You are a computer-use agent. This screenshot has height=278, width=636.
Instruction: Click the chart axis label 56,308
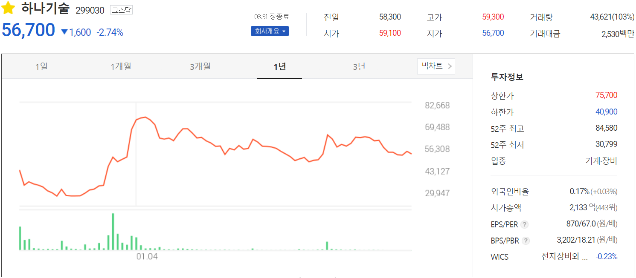click(437, 149)
